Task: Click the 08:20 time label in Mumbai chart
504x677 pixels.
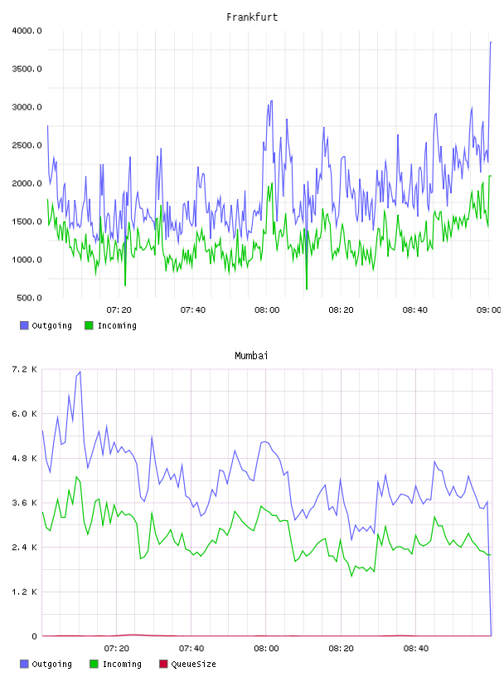Action: click(x=341, y=649)
